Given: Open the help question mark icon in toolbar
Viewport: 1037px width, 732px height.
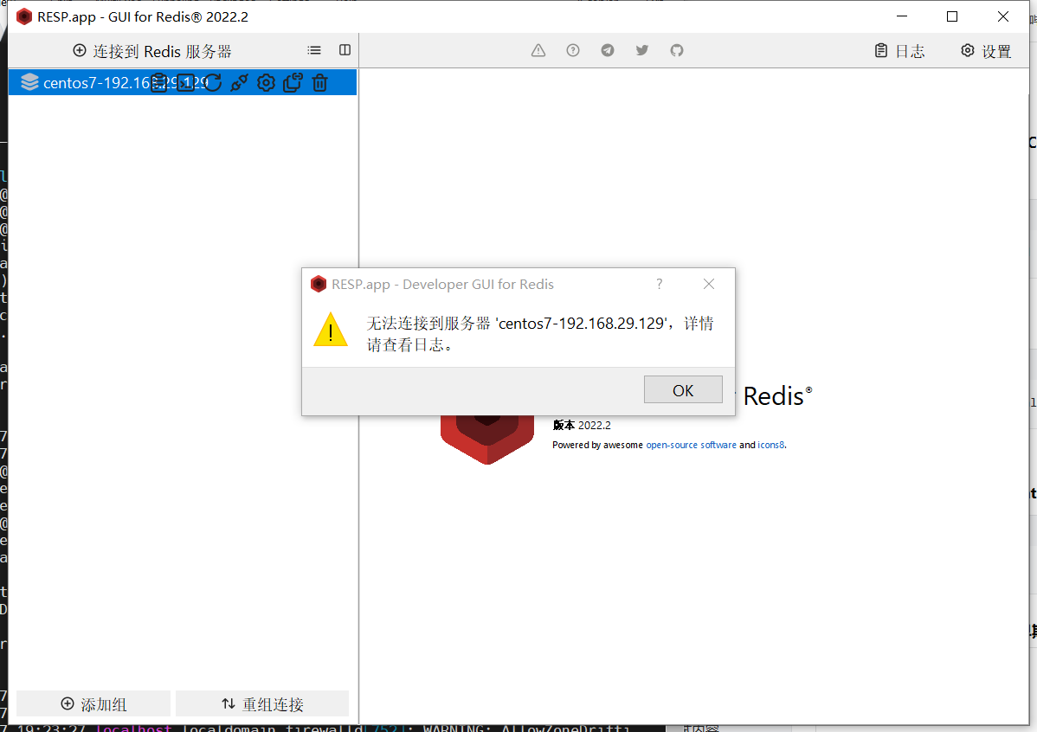Looking at the screenshot, I should (x=573, y=50).
